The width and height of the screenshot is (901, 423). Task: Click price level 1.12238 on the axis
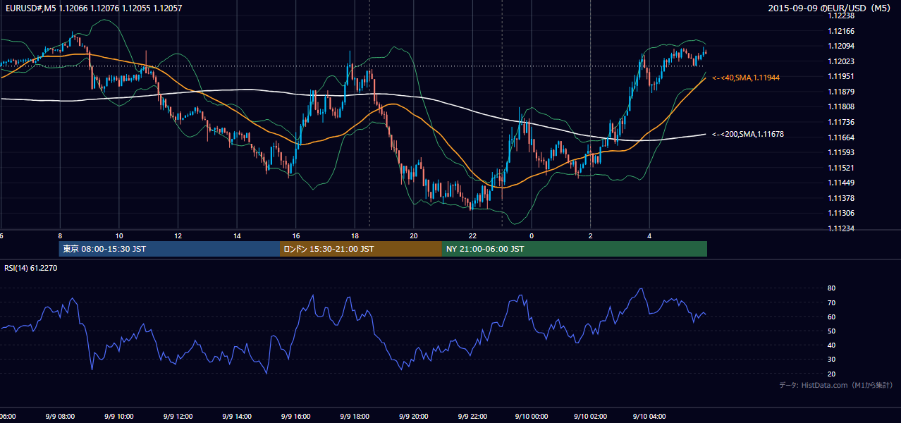click(841, 16)
